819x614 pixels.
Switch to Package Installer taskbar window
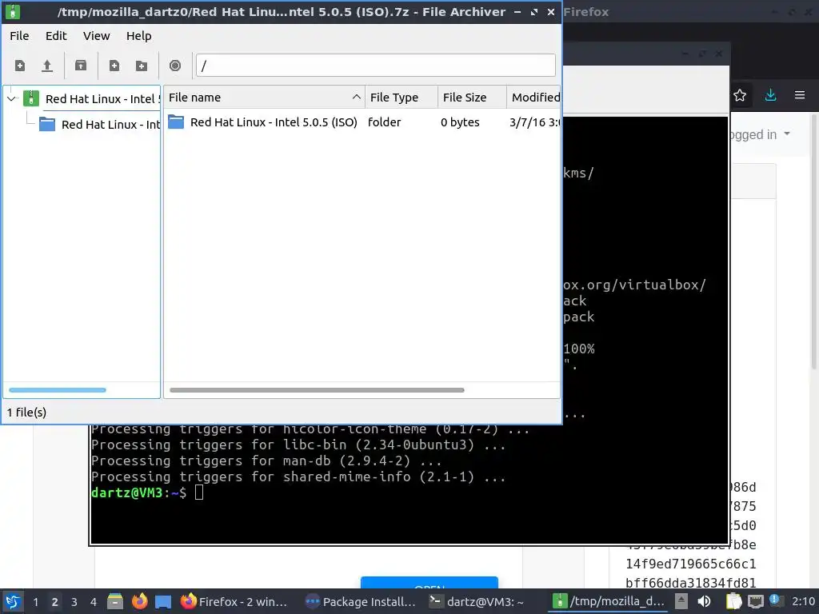click(x=361, y=602)
